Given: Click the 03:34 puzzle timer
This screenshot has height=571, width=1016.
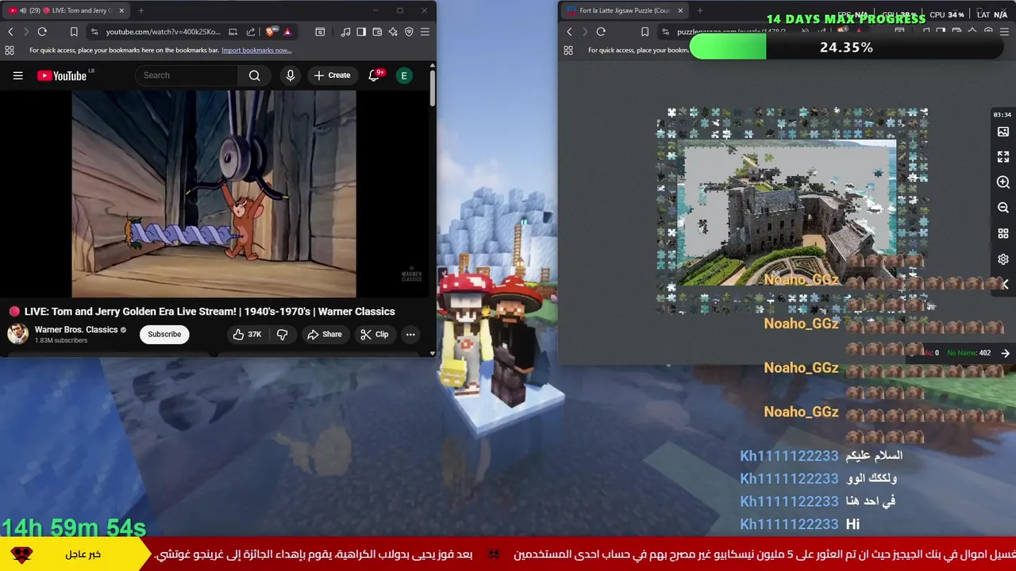Looking at the screenshot, I should pos(1003,115).
